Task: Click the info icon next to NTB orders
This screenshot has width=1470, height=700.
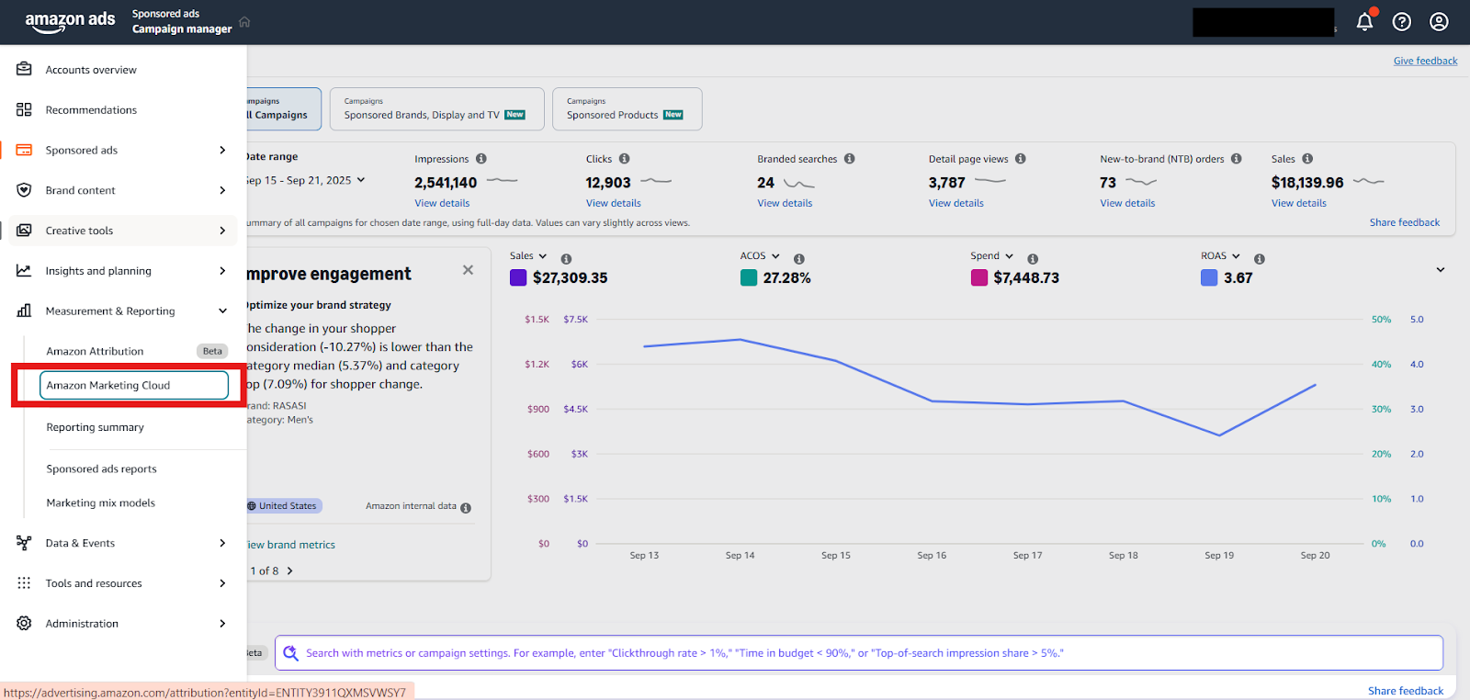Action: 1237,159
